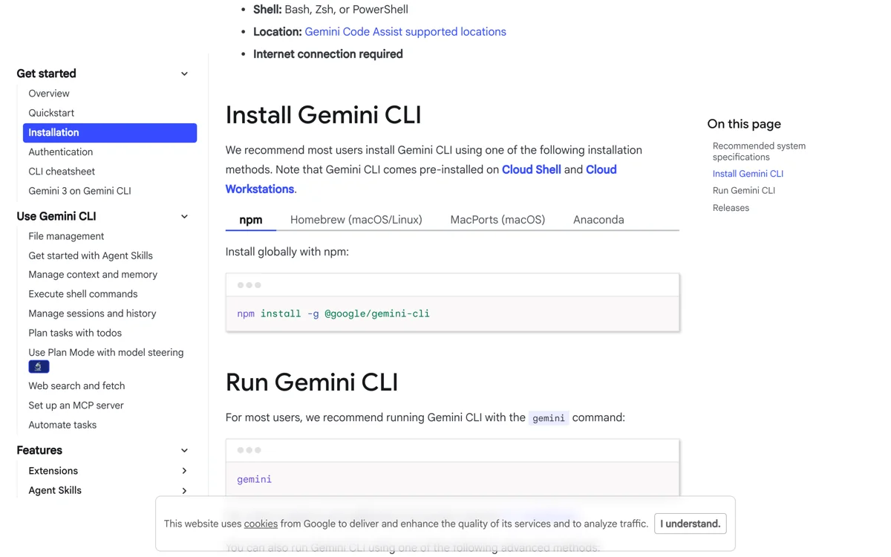The height and width of the screenshot is (557, 891).
Task: Click the preview flask icon under Plan Mode
Action: pos(39,367)
